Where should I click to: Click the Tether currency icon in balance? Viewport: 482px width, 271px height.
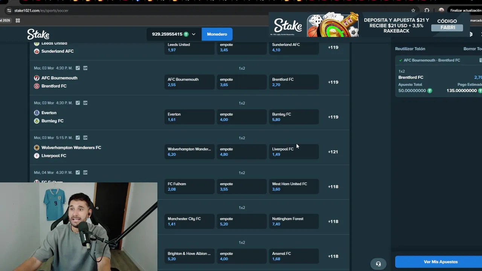point(186,34)
